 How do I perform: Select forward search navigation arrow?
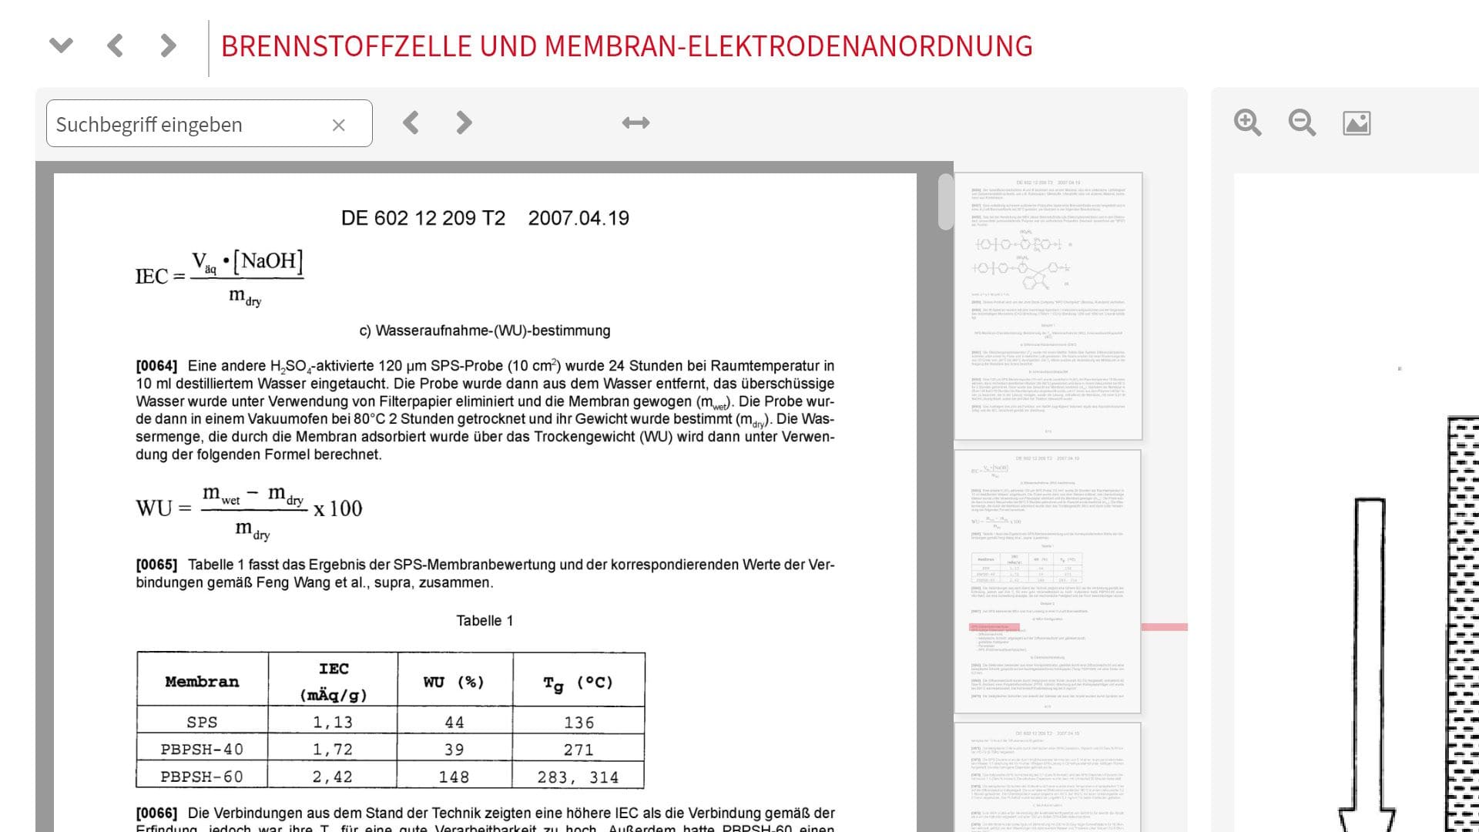pos(462,123)
